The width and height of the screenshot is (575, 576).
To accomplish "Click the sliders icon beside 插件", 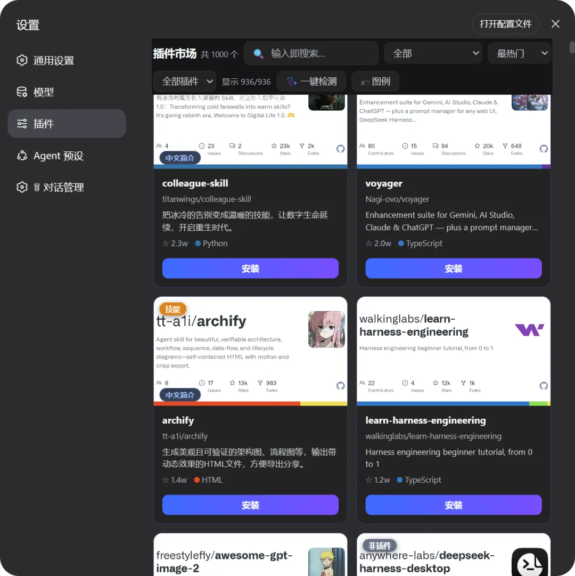I will 22,124.
